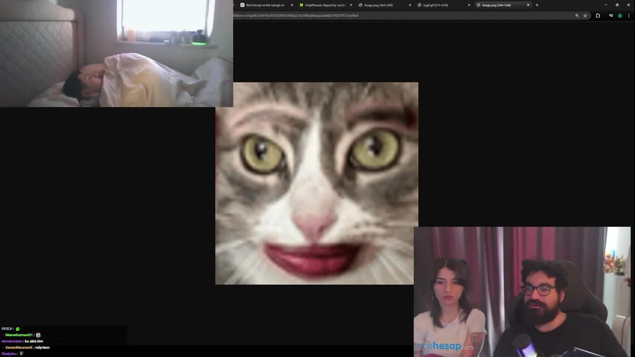Close the image.png (364×200) tab

(x=410, y=5)
